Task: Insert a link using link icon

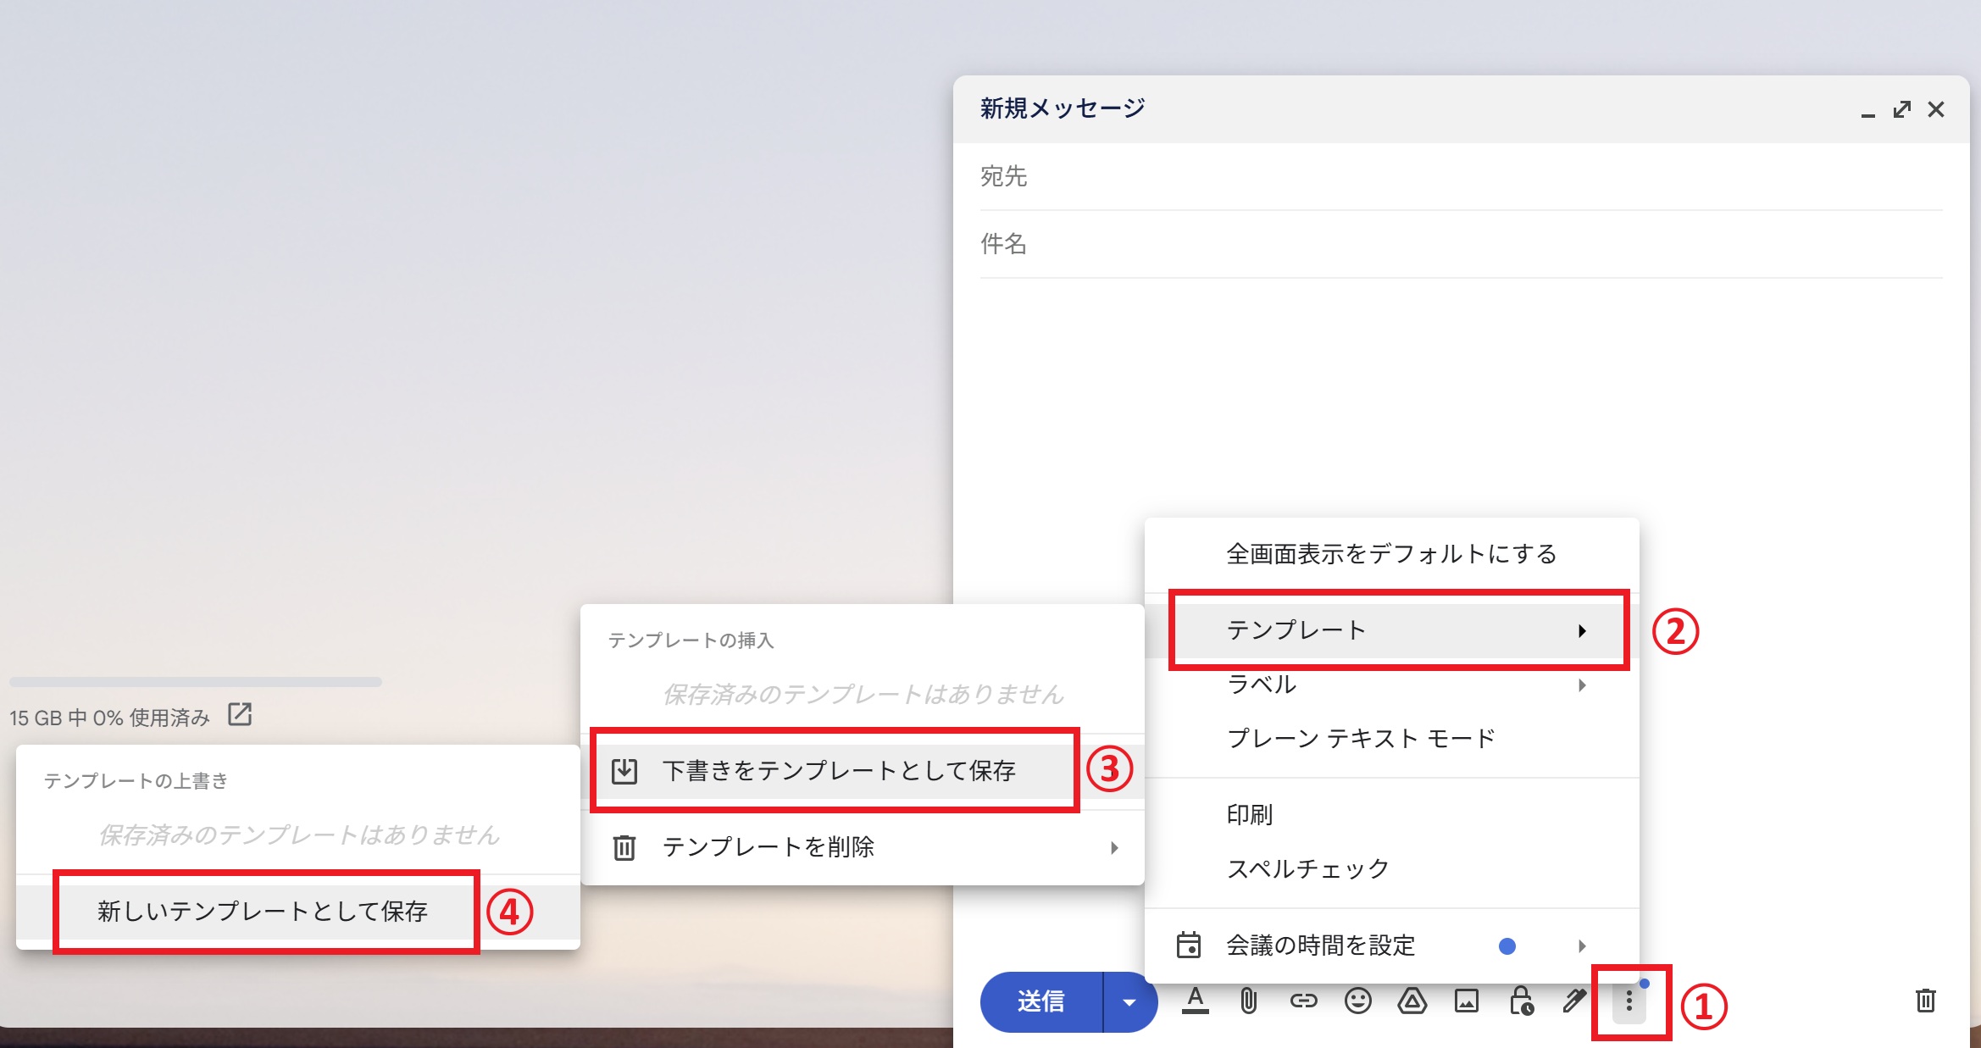Action: (x=1303, y=1001)
